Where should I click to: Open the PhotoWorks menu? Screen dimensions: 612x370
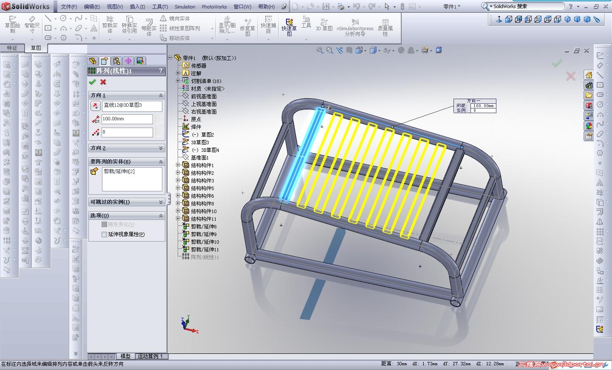[214, 7]
